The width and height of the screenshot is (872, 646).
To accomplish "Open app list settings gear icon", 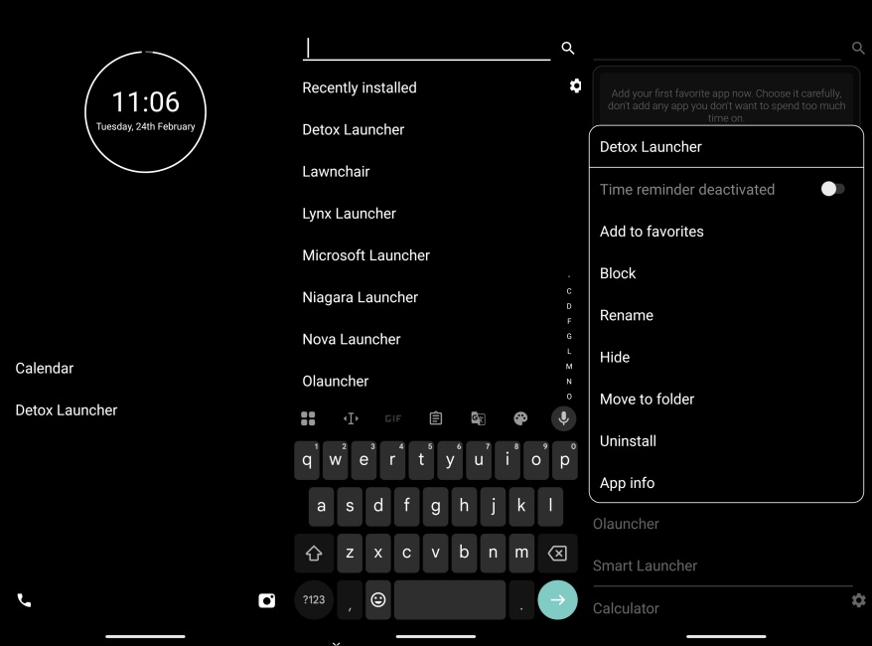I will coord(576,85).
